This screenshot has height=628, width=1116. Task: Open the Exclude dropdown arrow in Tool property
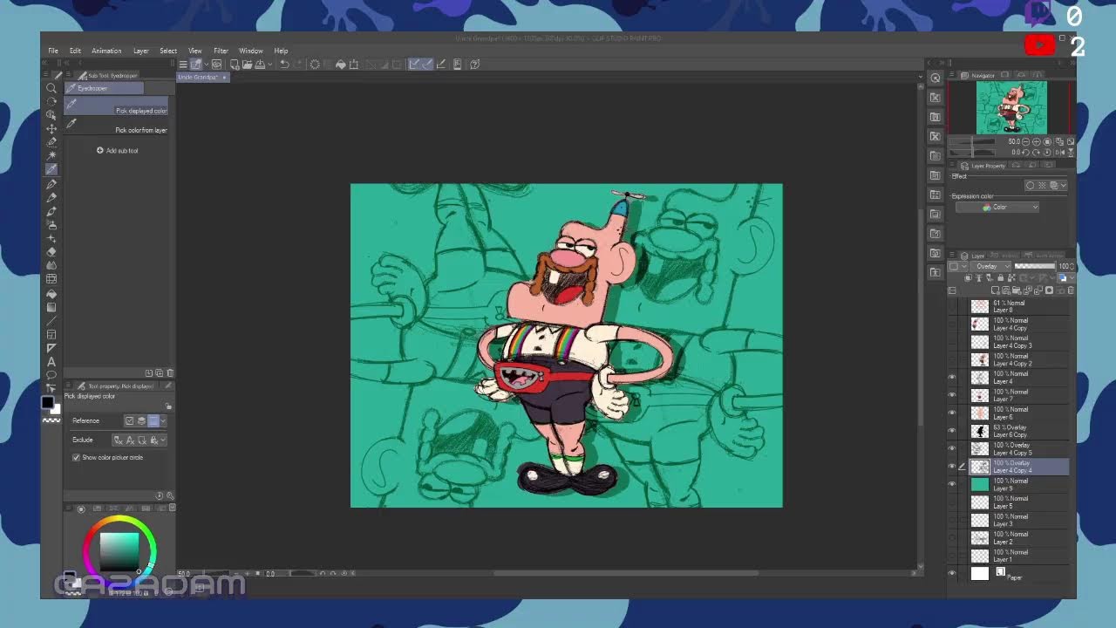[163, 440]
